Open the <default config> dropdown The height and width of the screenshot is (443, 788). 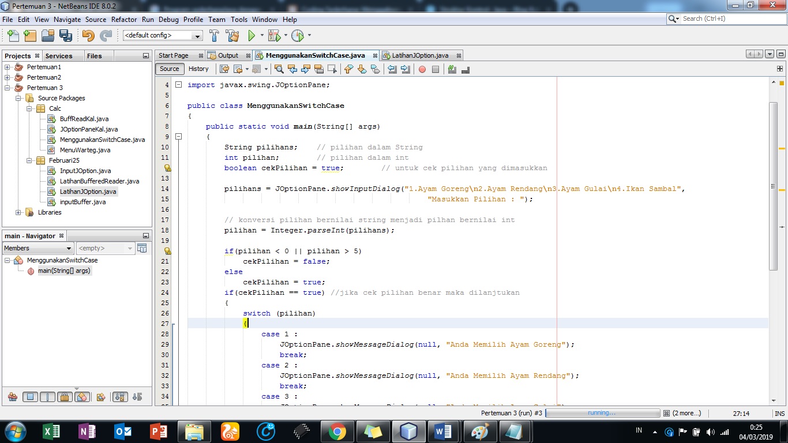pyautogui.click(x=198, y=35)
